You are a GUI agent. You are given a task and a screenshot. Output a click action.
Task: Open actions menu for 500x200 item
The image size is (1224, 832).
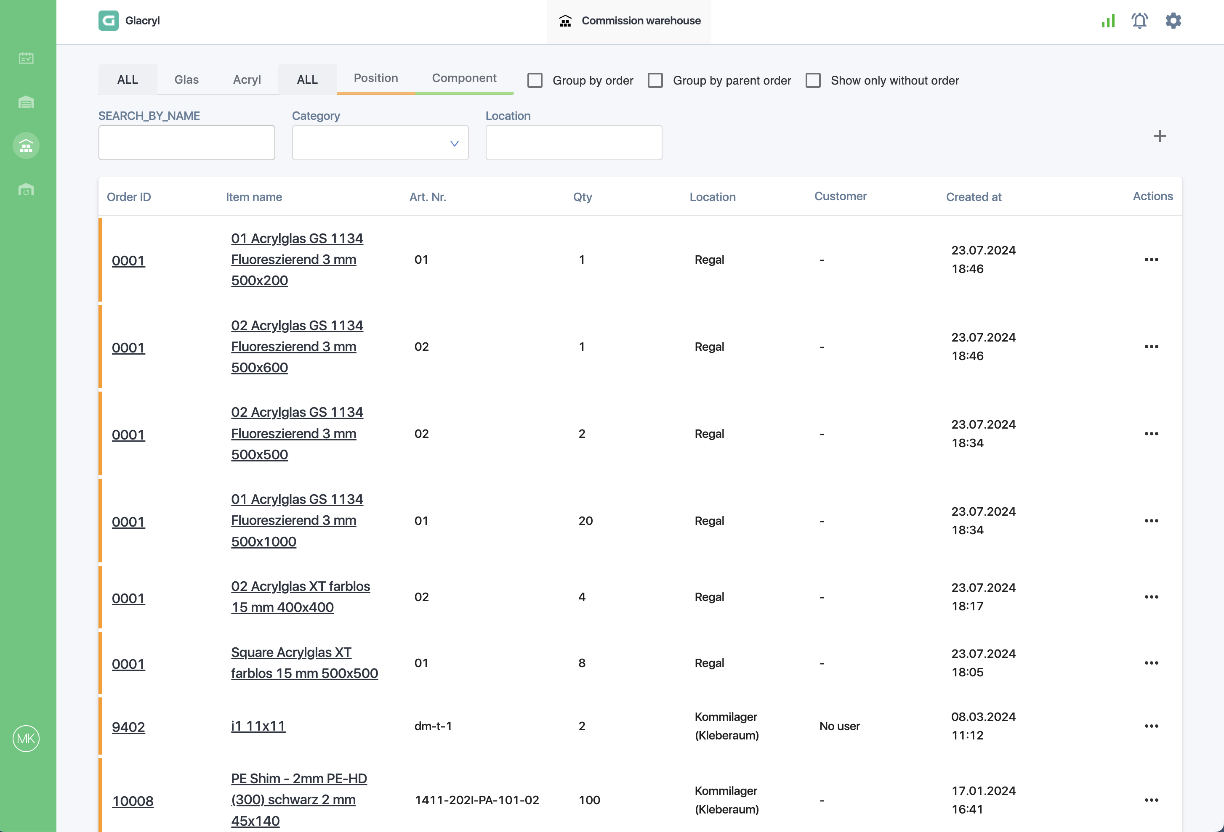[1151, 260]
